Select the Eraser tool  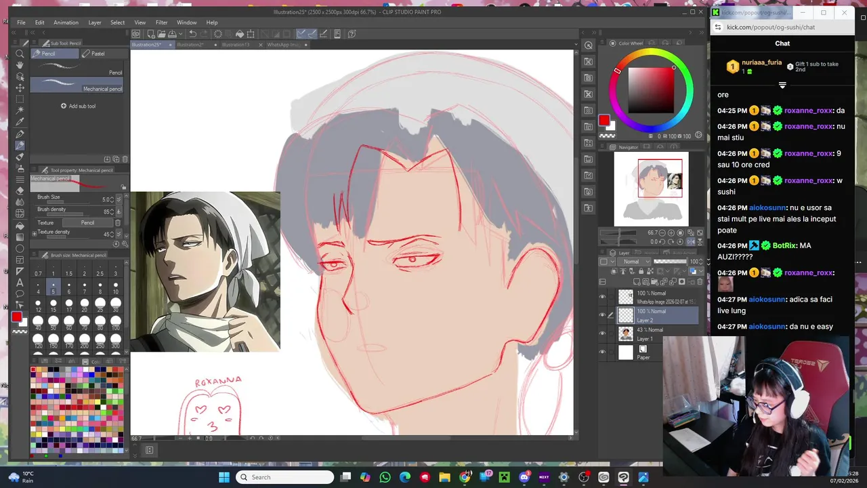coord(20,191)
